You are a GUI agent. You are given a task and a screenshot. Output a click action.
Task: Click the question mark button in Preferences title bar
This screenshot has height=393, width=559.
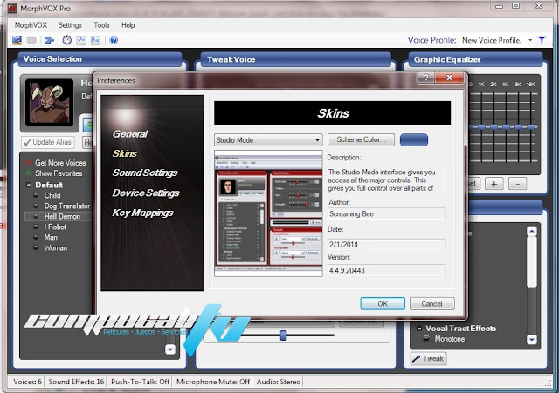coord(425,78)
